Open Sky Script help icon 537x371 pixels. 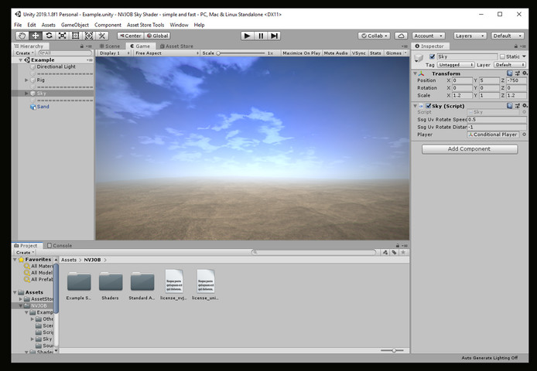click(510, 106)
